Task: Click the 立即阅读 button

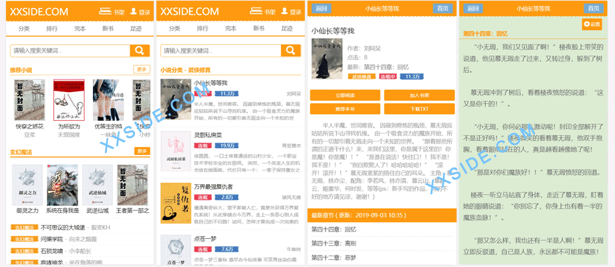Action: point(345,95)
